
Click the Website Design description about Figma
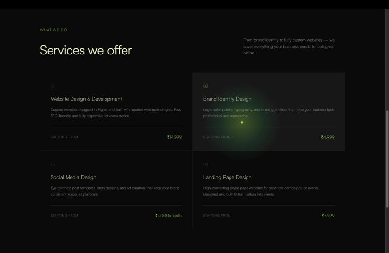coord(116,113)
